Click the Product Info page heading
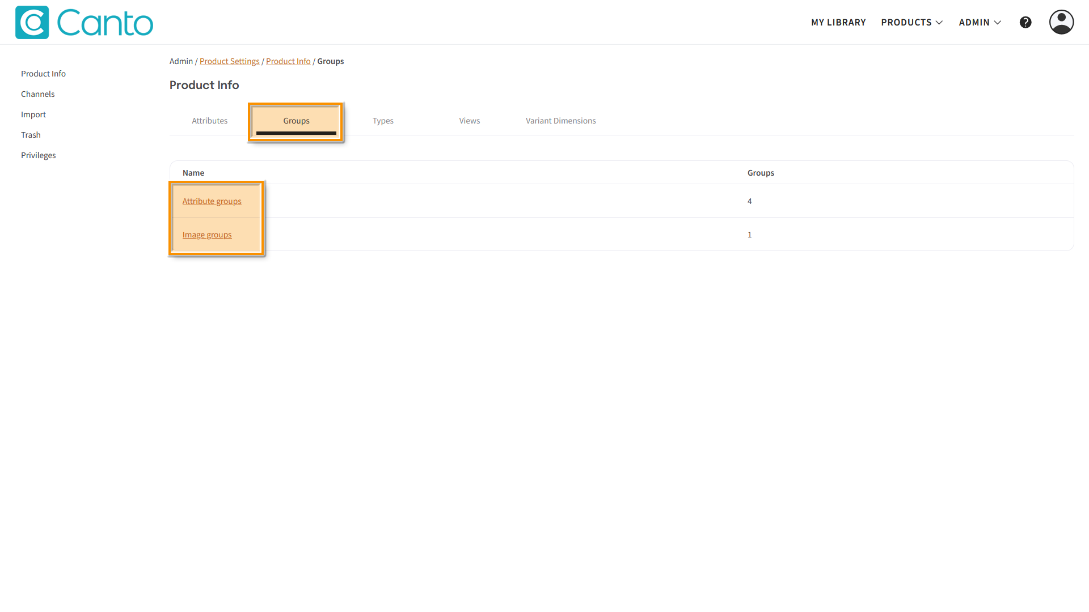 (204, 85)
